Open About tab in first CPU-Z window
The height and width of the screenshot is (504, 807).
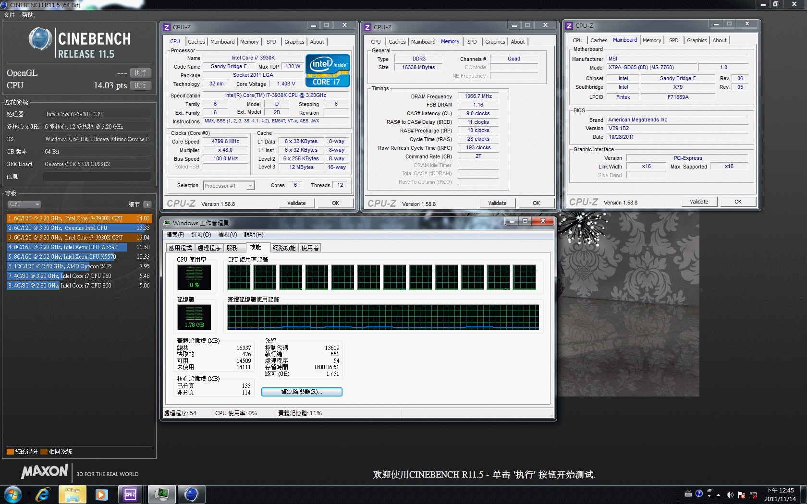(x=317, y=42)
